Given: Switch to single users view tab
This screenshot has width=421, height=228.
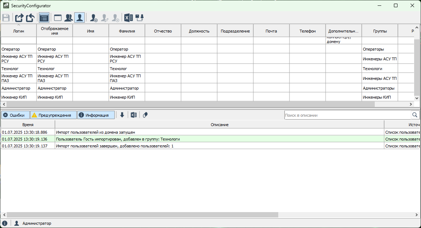Looking at the screenshot, I should (x=80, y=17).
